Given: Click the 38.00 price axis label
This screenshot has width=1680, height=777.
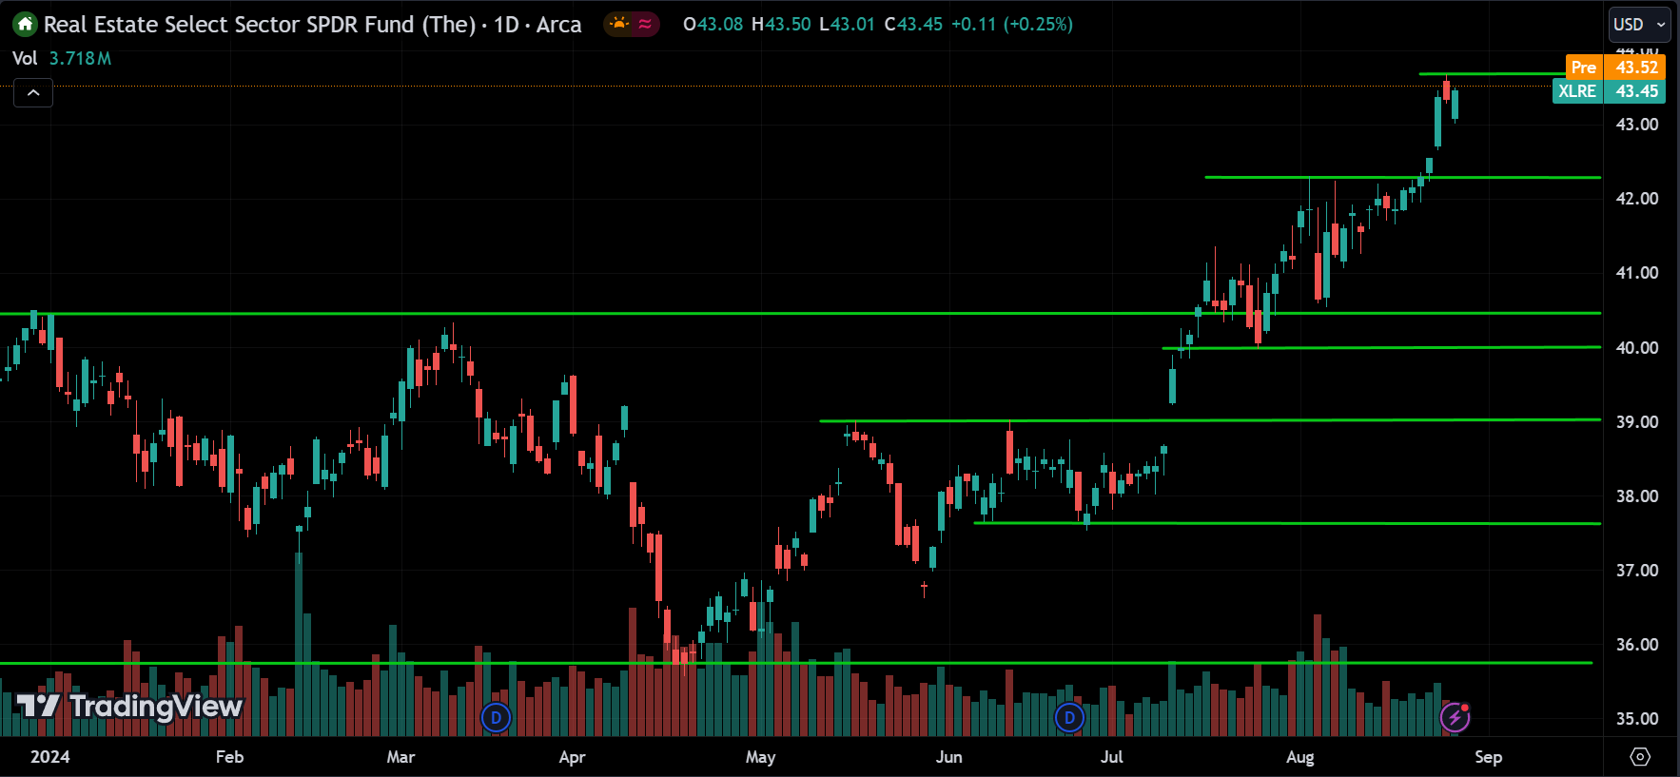Looking at the screenshot, I should [x=1637, y=496].
